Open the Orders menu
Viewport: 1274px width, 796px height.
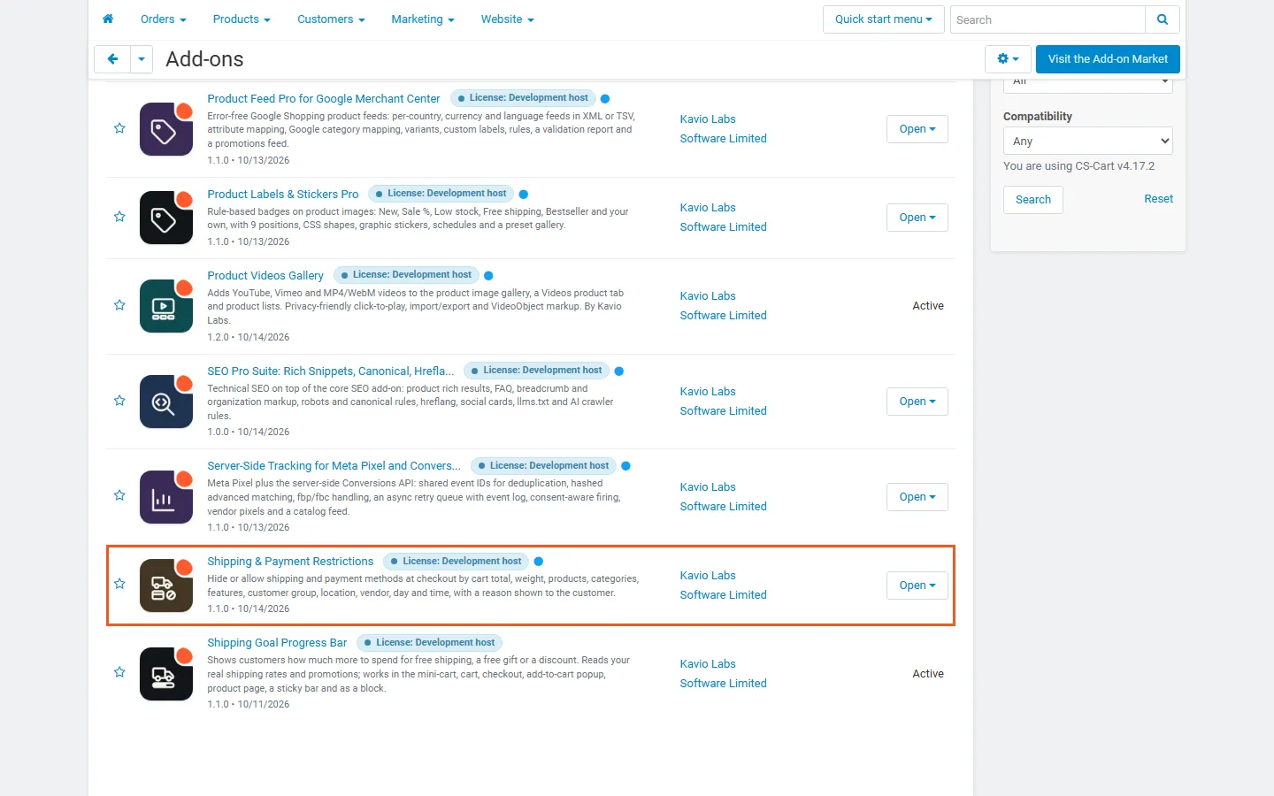tap(164, 19)
